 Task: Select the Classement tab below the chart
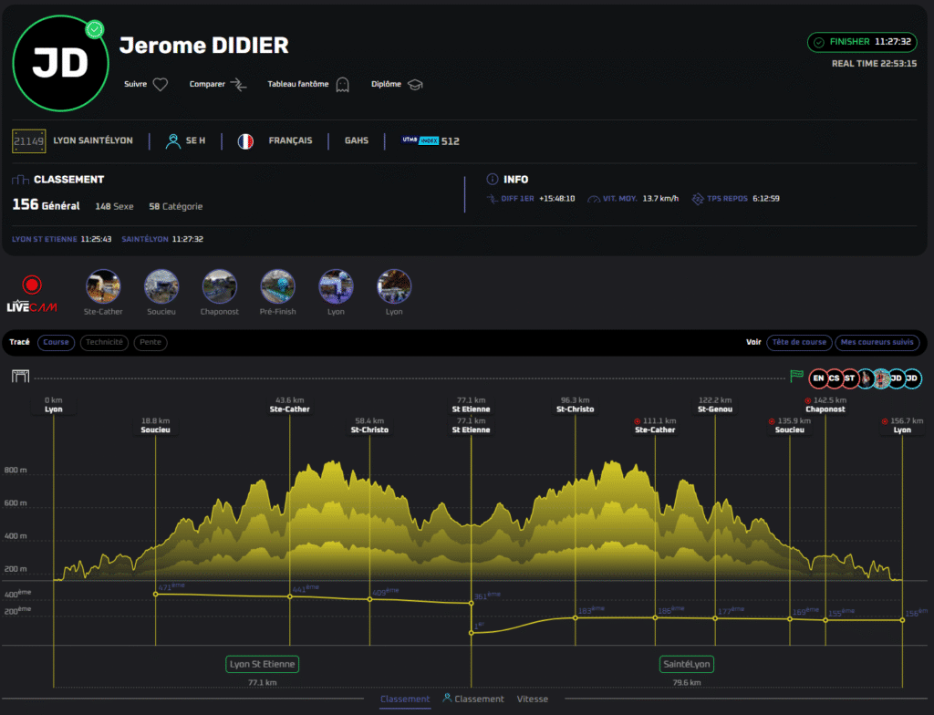tap(404, 699)
